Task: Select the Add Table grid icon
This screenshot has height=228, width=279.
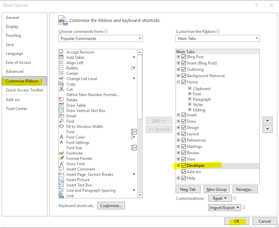Action: coord(61,57)
